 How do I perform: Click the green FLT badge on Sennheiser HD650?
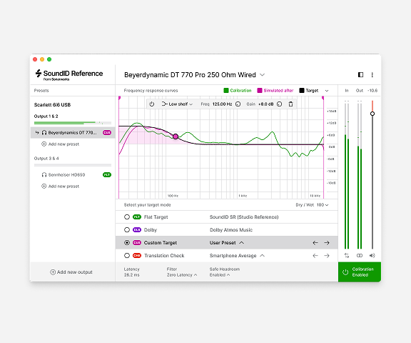107,175
